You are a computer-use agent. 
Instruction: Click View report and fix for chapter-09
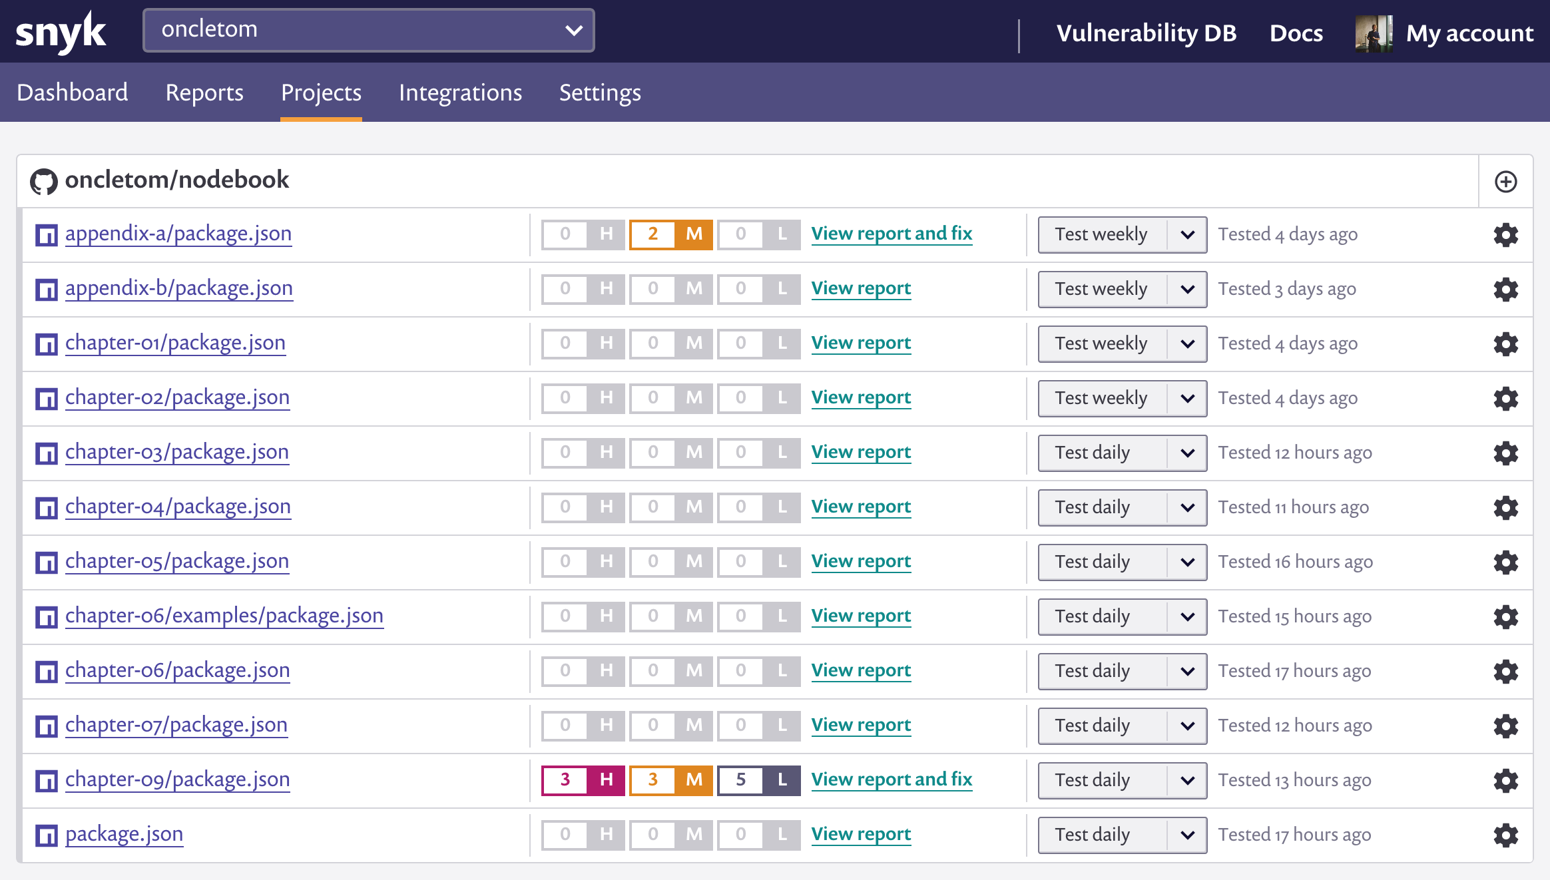coord(892,779)
